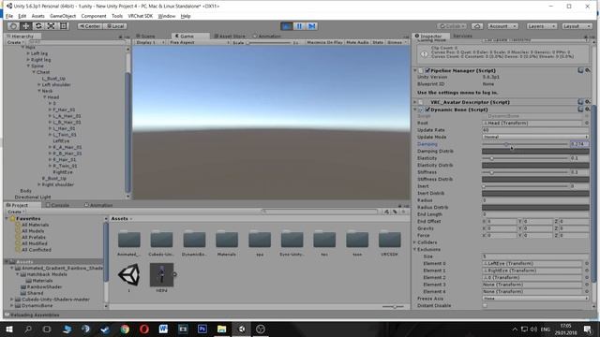Click the Play button
This screenshot has height=337, width=600.
287,26
